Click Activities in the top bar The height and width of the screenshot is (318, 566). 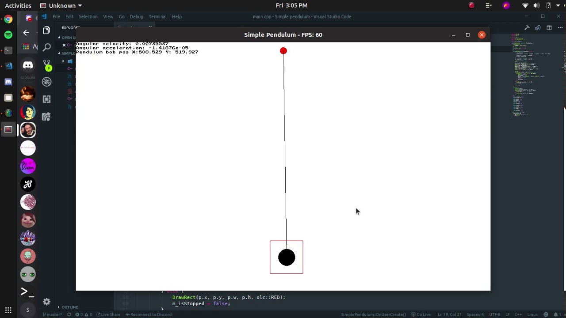[x=18, y=5]
